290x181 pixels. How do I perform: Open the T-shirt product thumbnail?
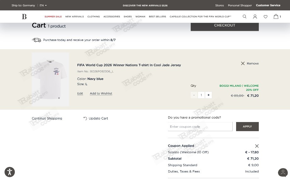(x=50, y=79)
